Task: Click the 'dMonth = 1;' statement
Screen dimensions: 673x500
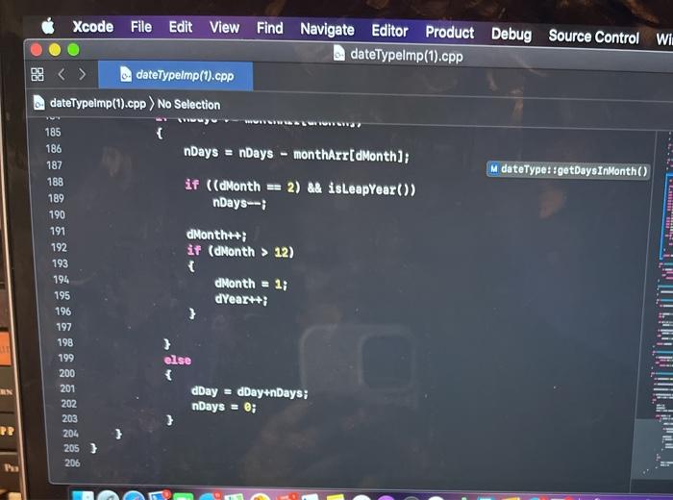Action: pyautogui.click(x=251, y=284)
